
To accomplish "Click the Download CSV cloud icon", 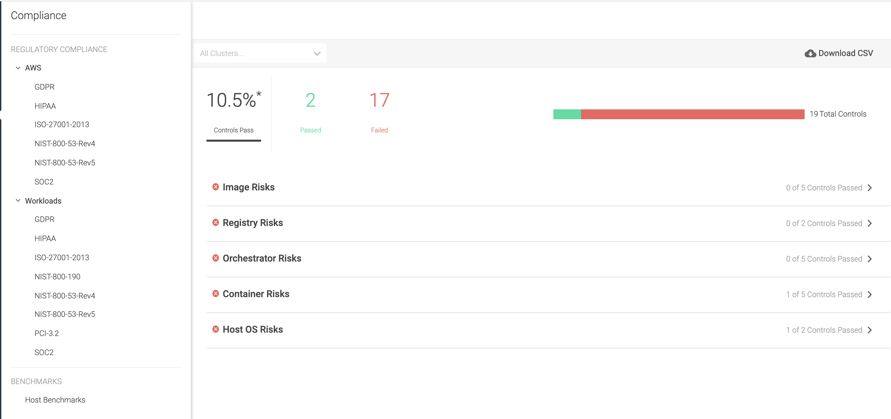I will 810,54.
